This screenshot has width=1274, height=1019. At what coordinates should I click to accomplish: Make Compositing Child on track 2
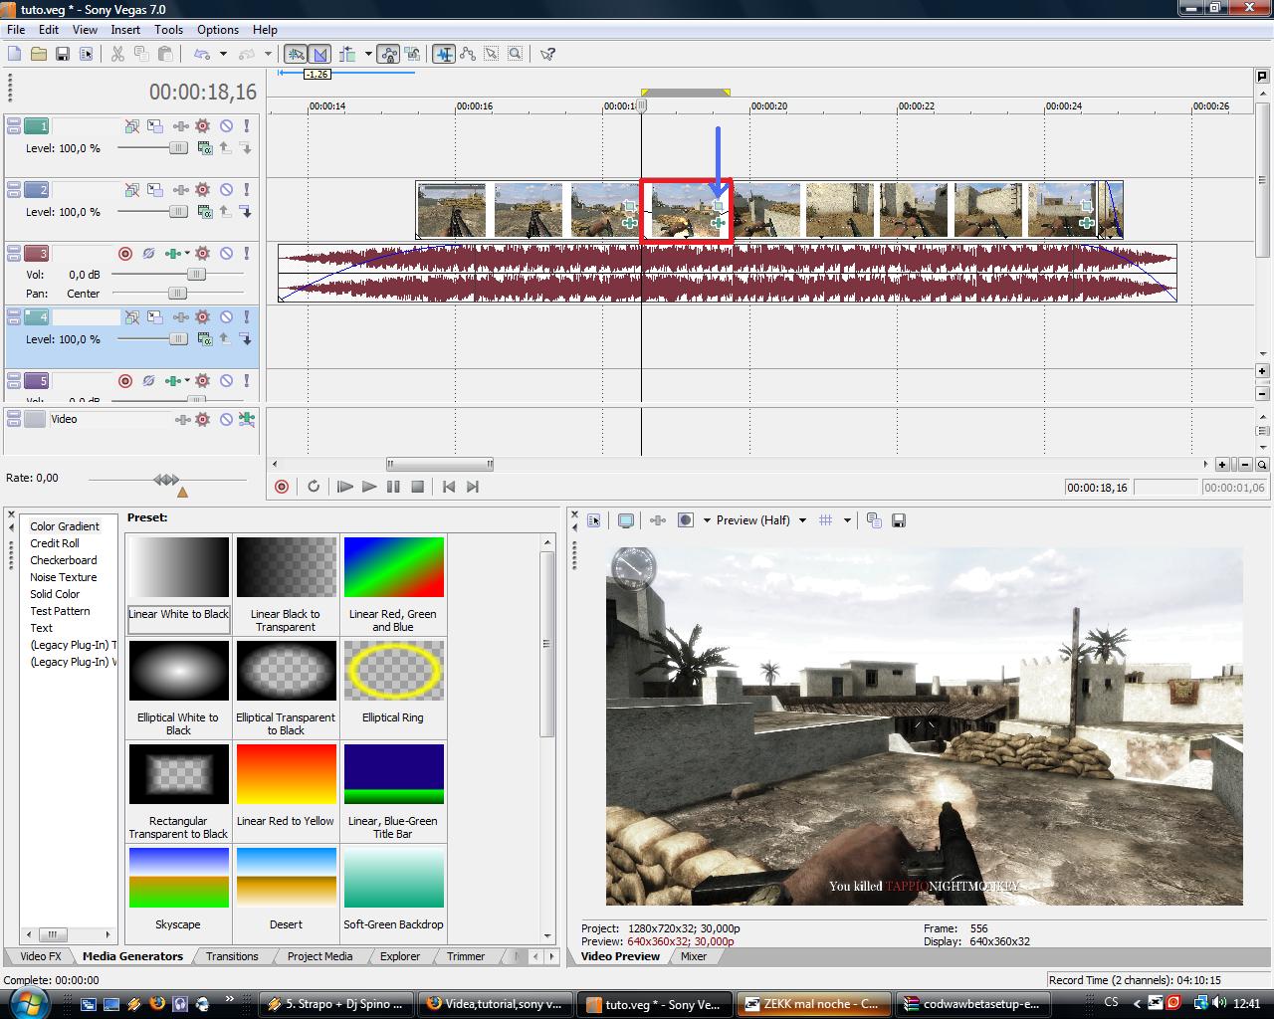coord(246,212)
